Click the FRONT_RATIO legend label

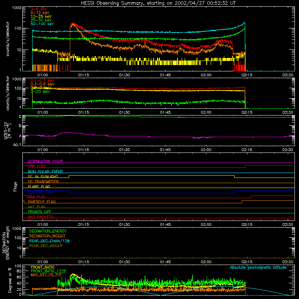[43, 267]
